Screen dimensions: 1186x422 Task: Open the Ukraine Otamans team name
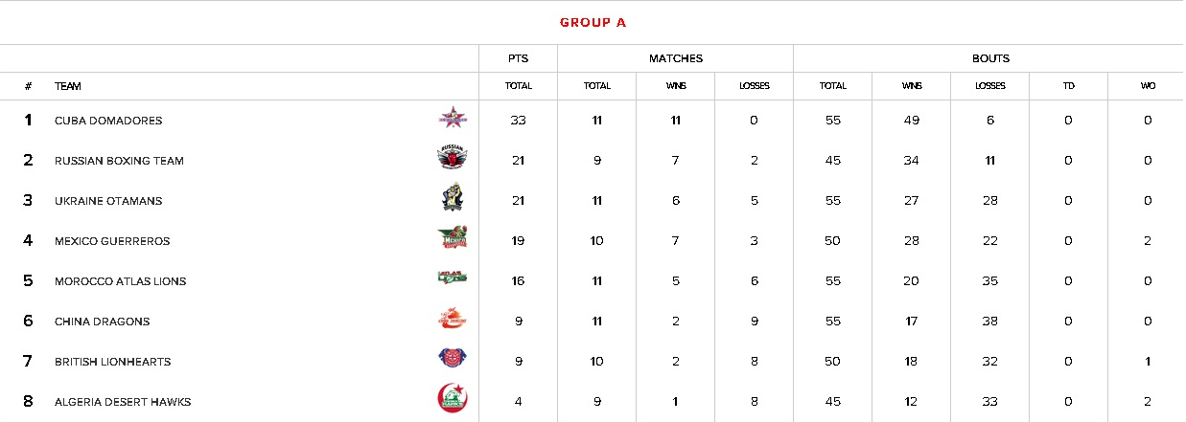click(x=108, y=201)
